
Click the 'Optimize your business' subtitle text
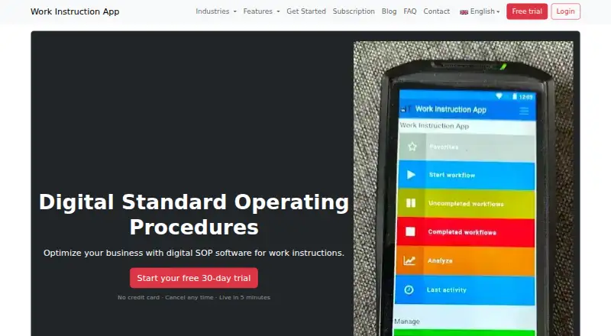[194, 253]
